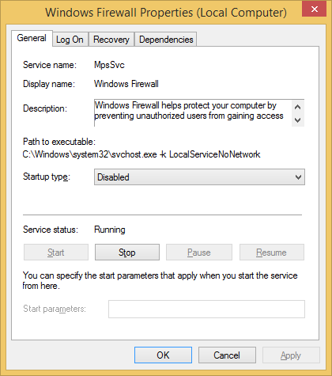Click the svchost.exe executable path text
This screenshot has height=376, width=332.
[141, 154]
